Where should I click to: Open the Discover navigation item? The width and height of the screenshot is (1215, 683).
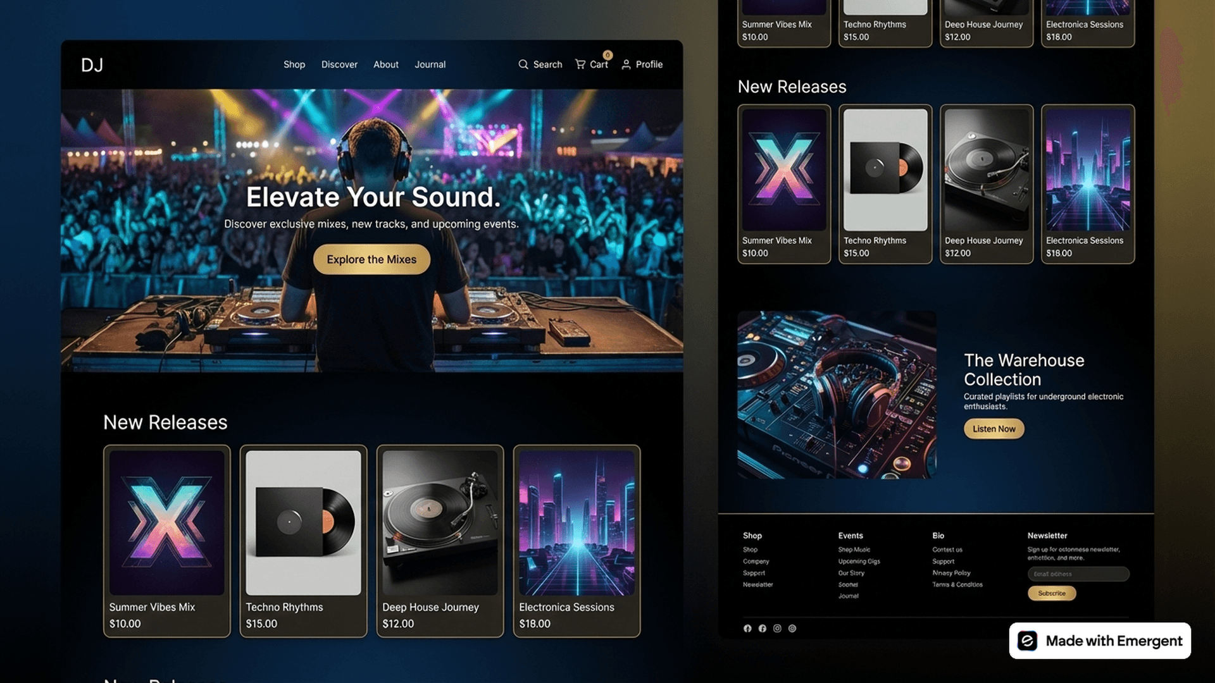(339, 64)
